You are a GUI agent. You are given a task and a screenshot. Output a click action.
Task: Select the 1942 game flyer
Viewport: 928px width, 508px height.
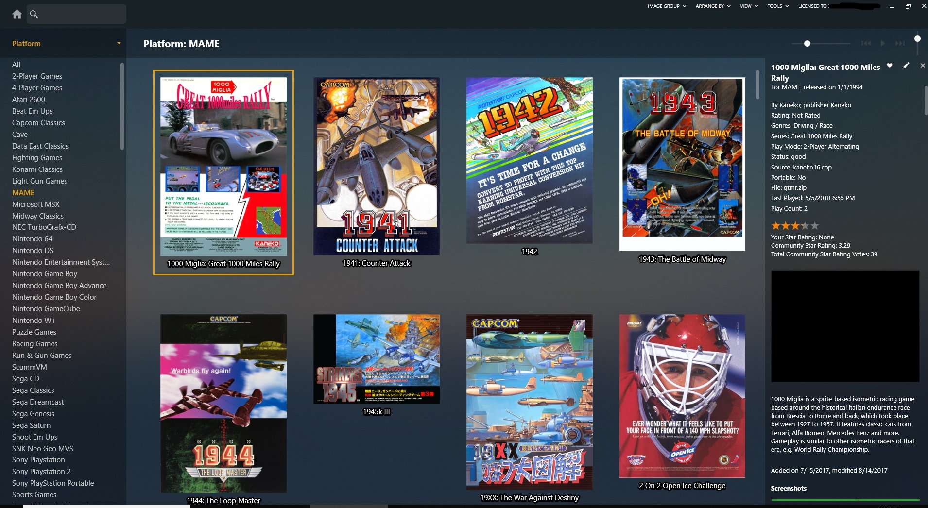[530, 160]
